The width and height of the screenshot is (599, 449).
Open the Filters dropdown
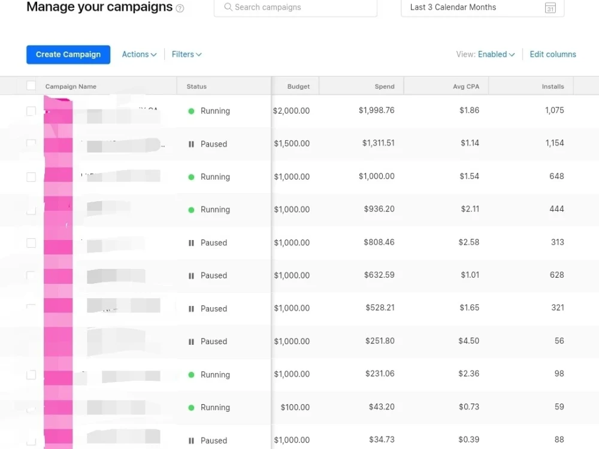(x=186, y=54)
